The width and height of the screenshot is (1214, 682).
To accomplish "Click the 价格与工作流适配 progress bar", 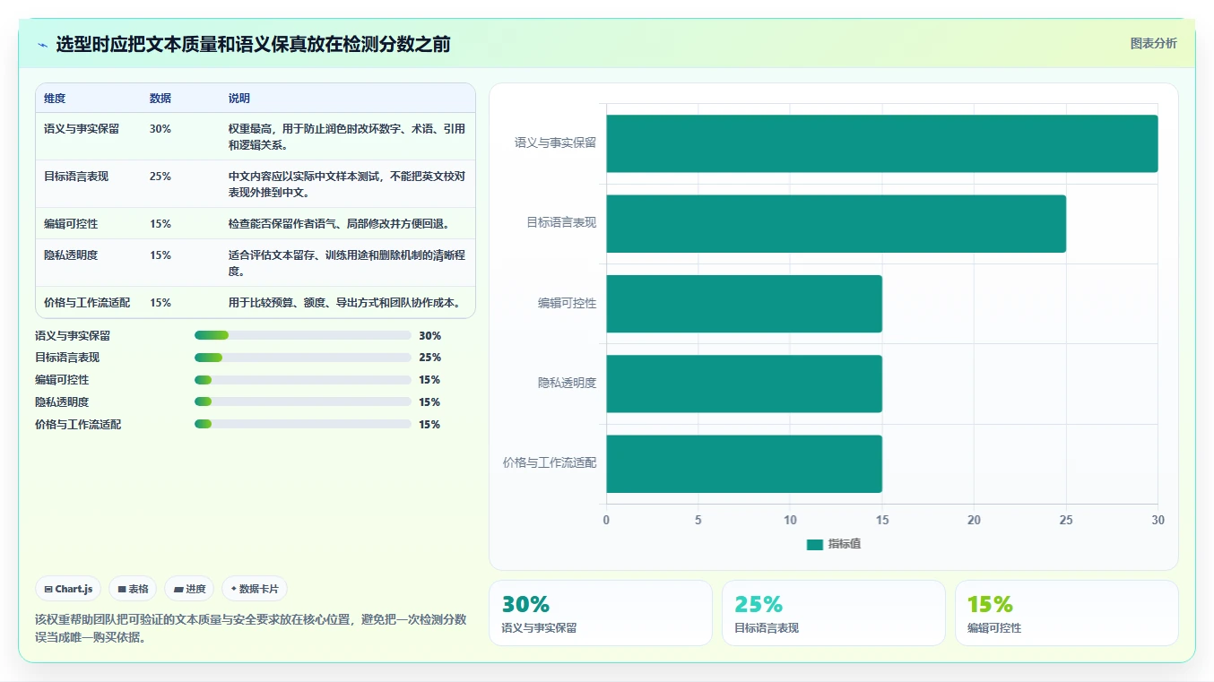I will click(x=302, y=424).
